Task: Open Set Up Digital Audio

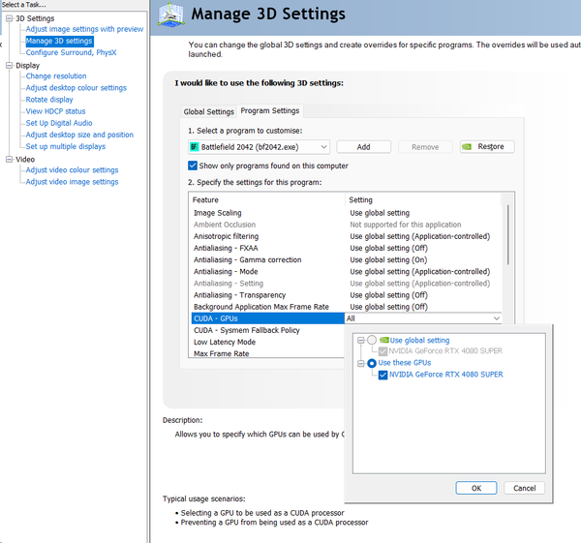Action: [x=59, y=123]
